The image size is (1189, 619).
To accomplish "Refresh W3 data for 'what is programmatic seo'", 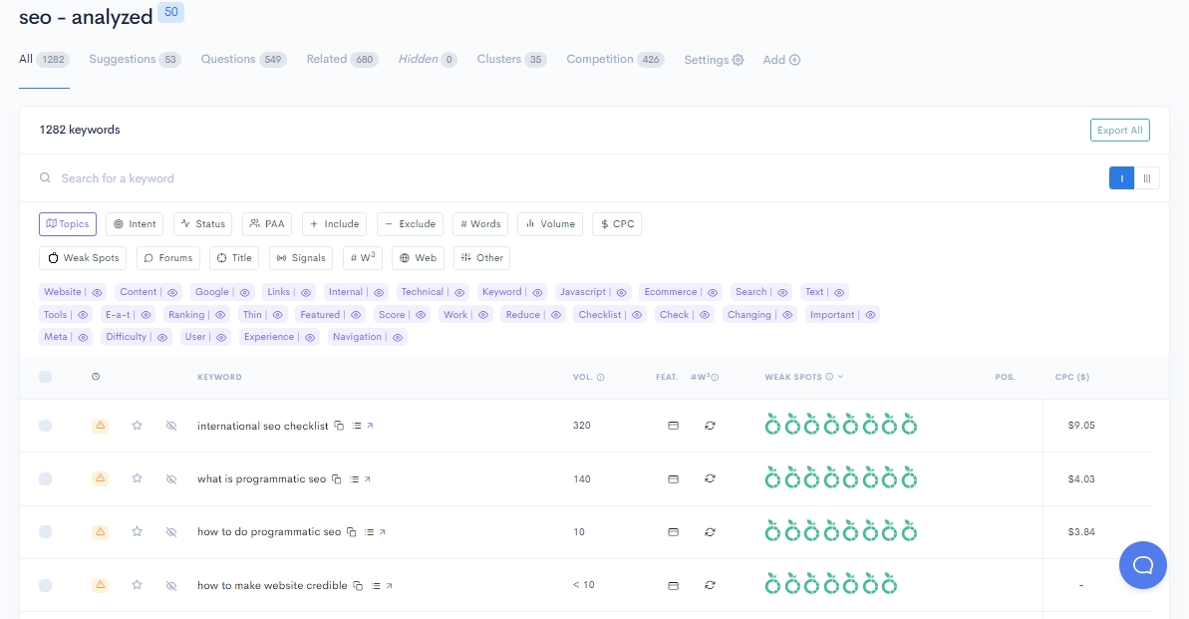I will [710, 478].
